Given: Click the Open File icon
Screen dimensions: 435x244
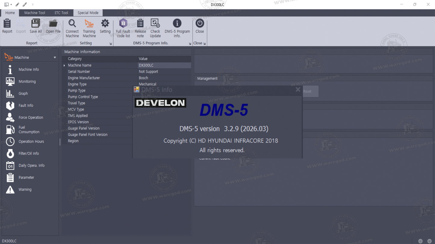Looking at the screenshot, I should (53, 26).
